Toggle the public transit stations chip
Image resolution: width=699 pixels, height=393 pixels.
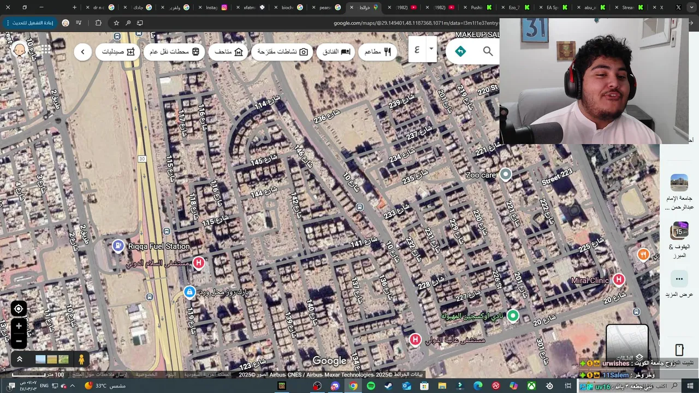174,52
